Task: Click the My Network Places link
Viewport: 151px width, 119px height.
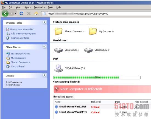Action: click(20, 53)
